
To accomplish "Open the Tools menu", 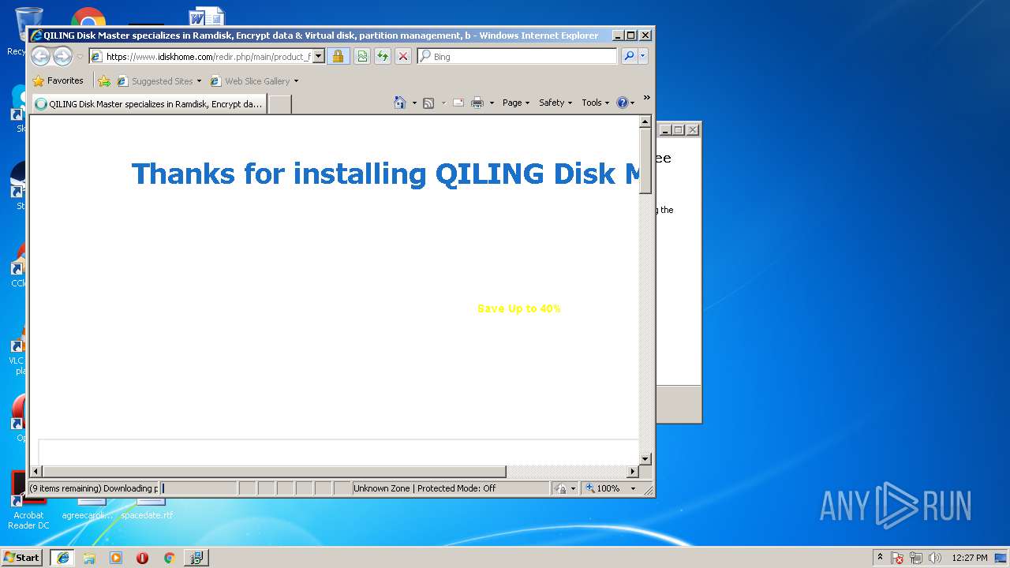I will [595, 103].
